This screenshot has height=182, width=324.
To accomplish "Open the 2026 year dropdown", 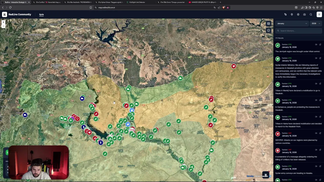I will click(316, 24).
